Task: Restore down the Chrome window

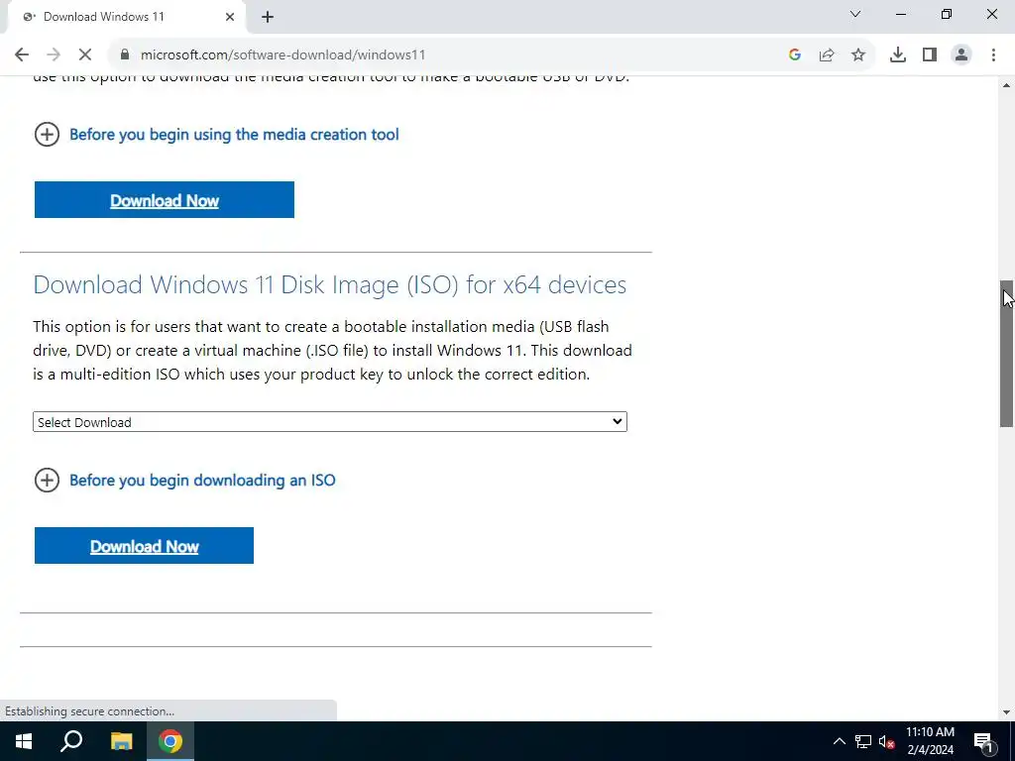Action: click(947, 14)
